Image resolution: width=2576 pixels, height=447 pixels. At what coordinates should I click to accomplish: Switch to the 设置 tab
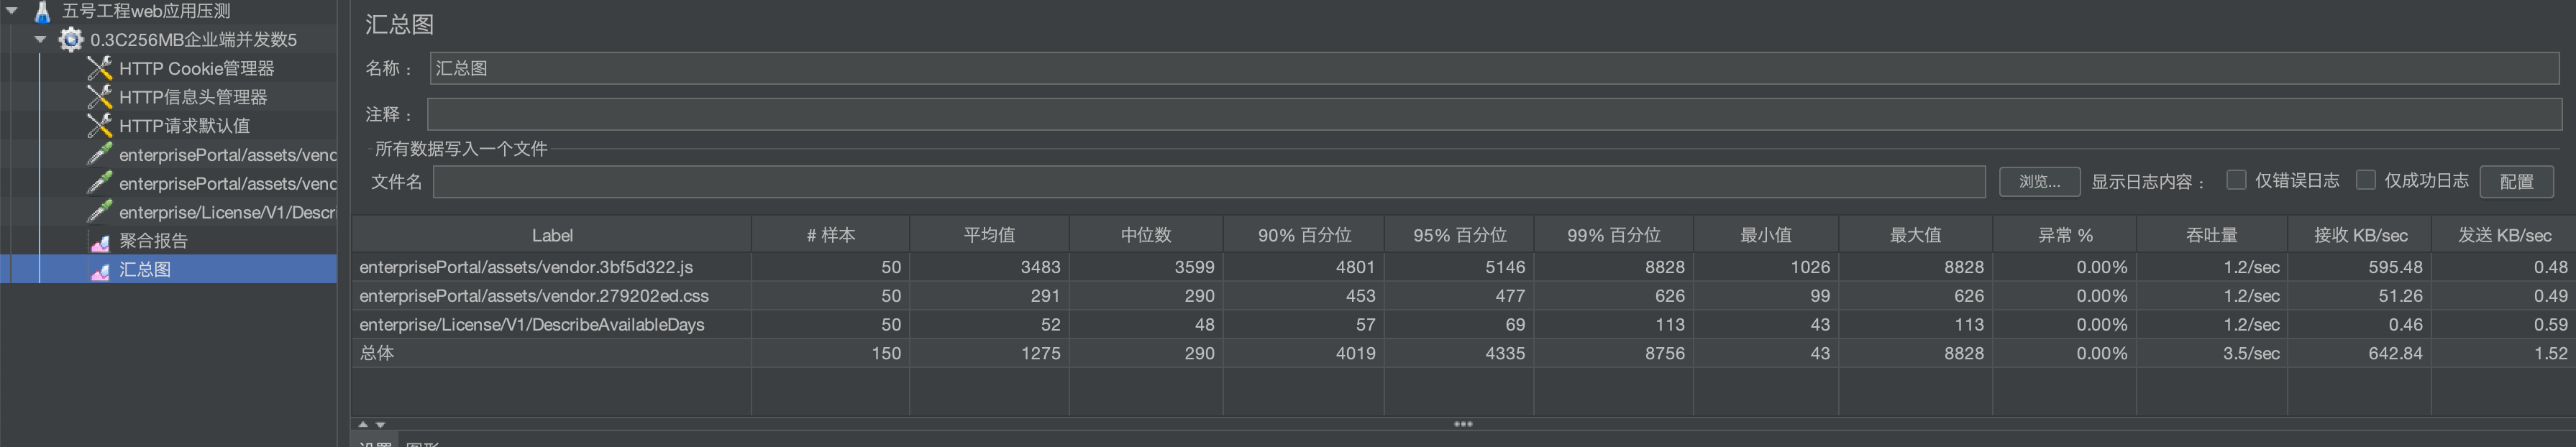[377, 444]
